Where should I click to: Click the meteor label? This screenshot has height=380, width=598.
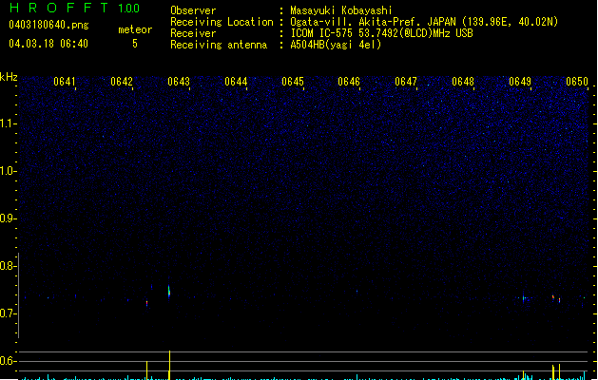pyautogui.click(x=135, y=29)
